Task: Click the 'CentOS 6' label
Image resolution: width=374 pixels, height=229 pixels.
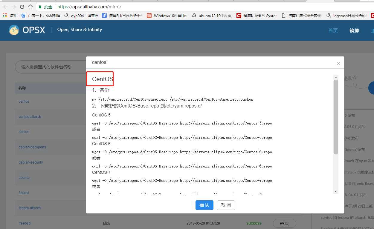Action: click(x=101, y=144)
